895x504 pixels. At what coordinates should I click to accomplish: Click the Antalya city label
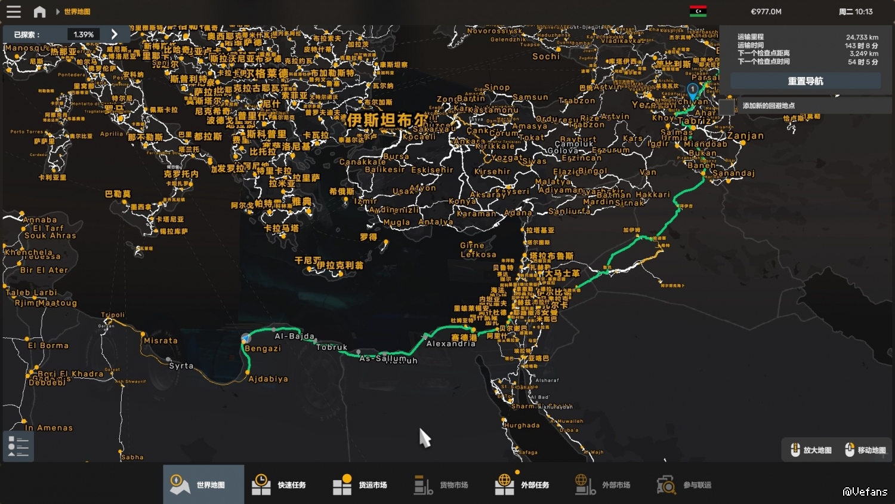[436, 222]
